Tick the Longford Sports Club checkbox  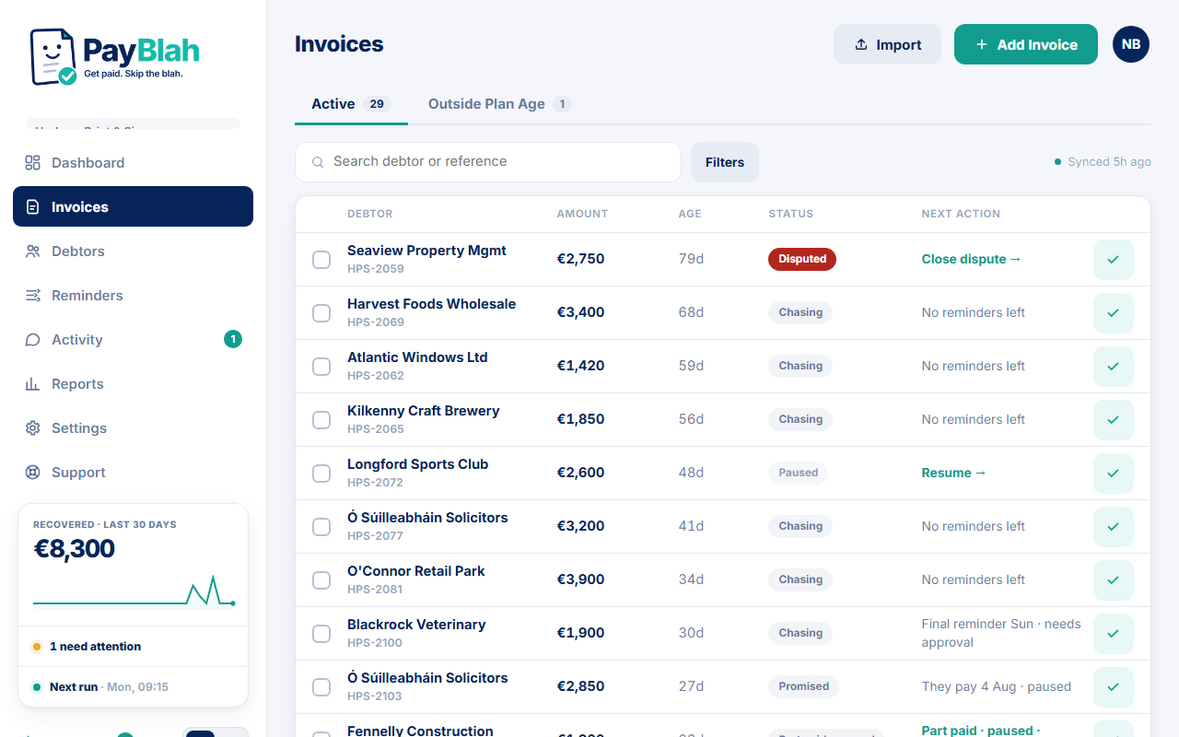click(321, 474)
